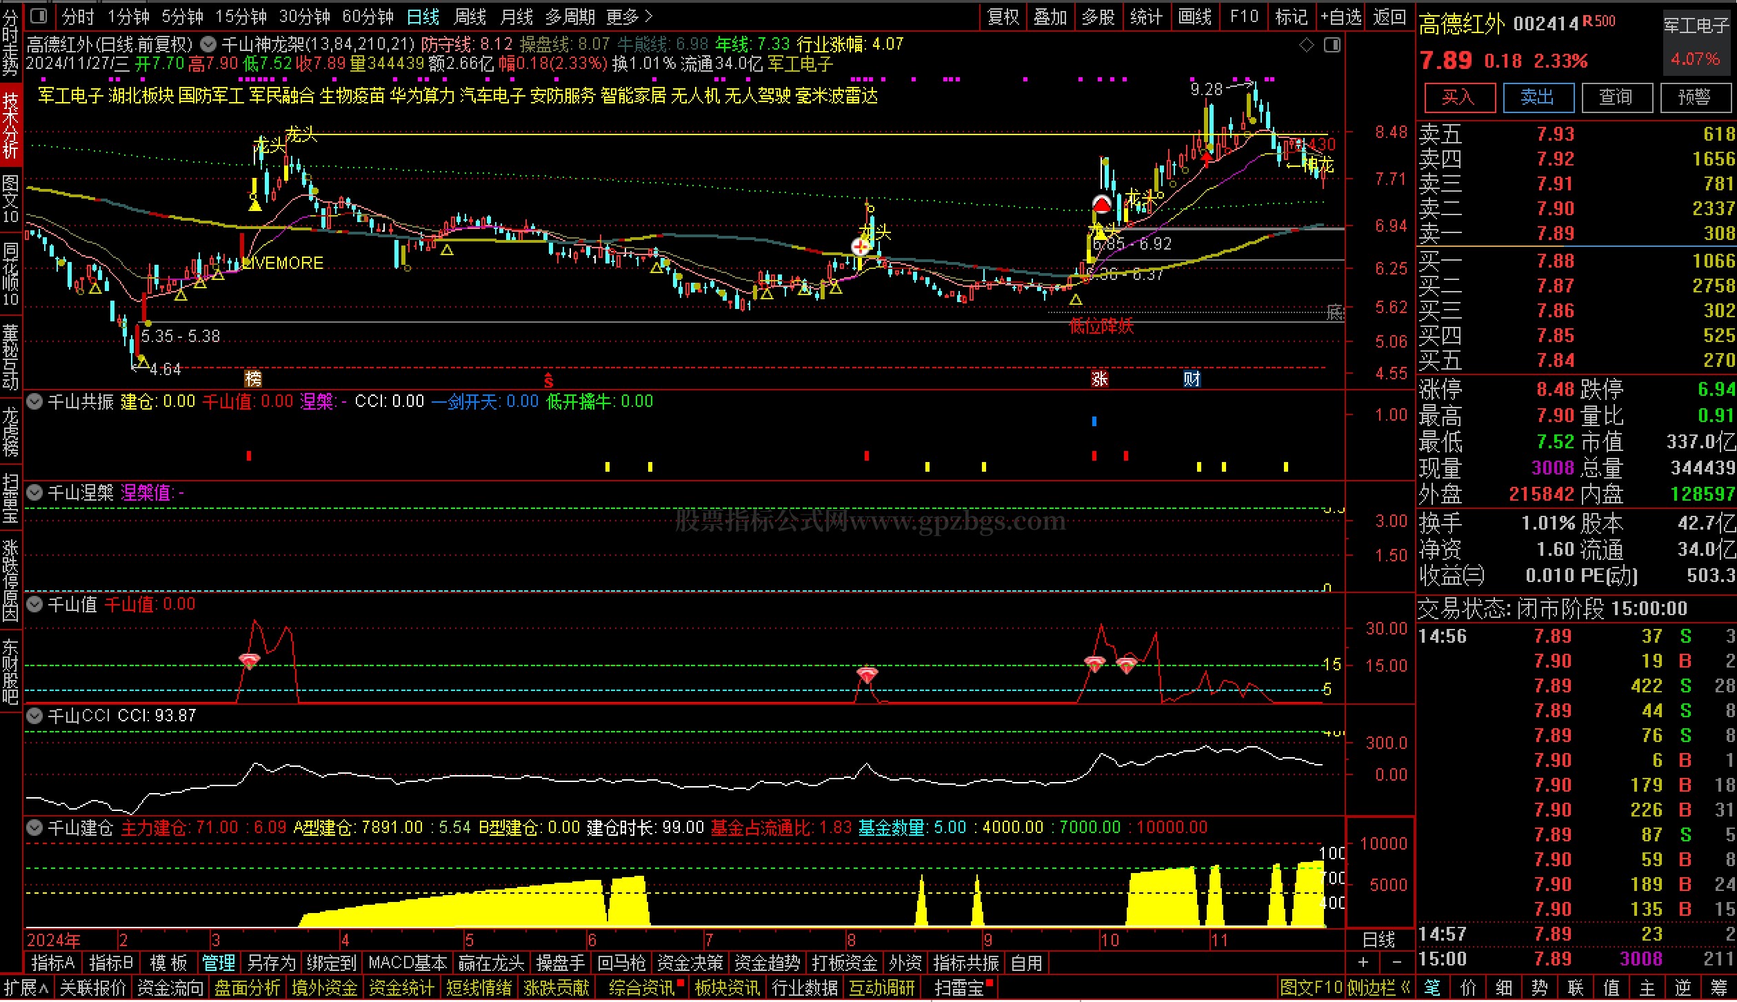
Task: Open the 千山涅槃 indicator dropdown arrow
Action: pos(34,492)
